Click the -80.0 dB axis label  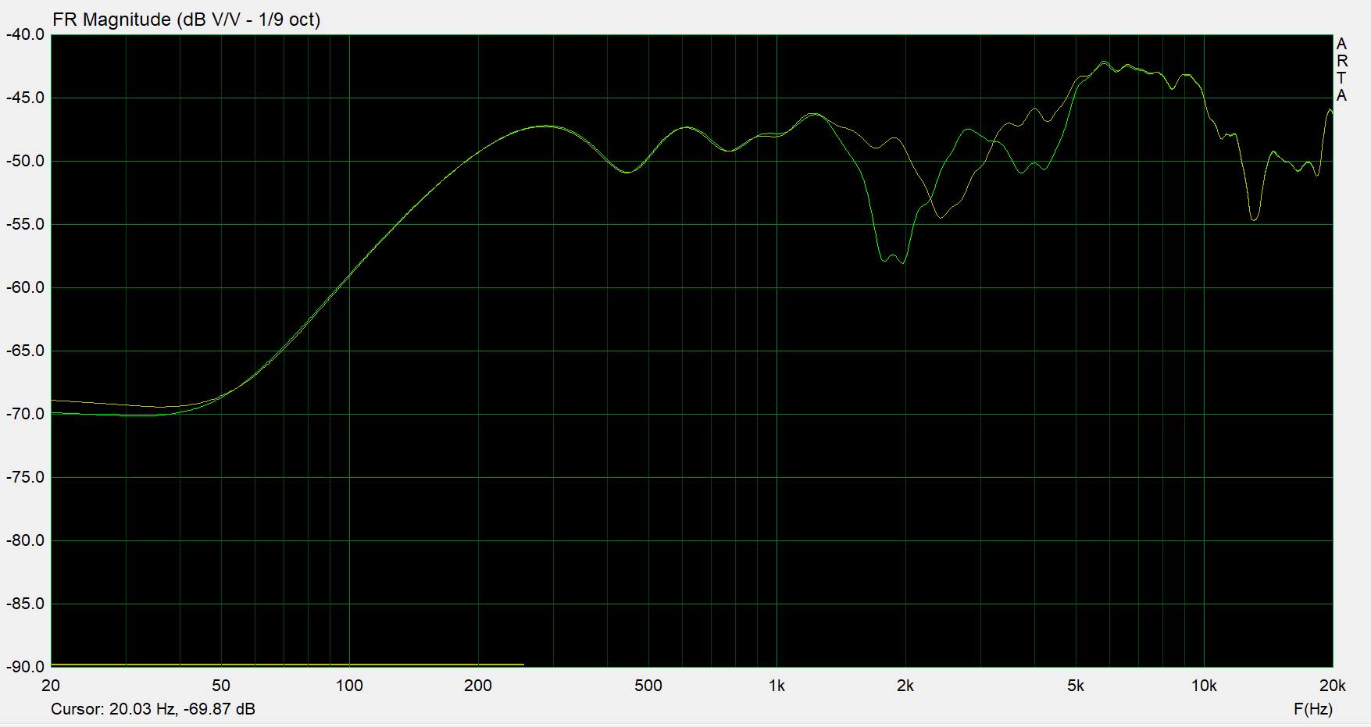pos(25,540)
